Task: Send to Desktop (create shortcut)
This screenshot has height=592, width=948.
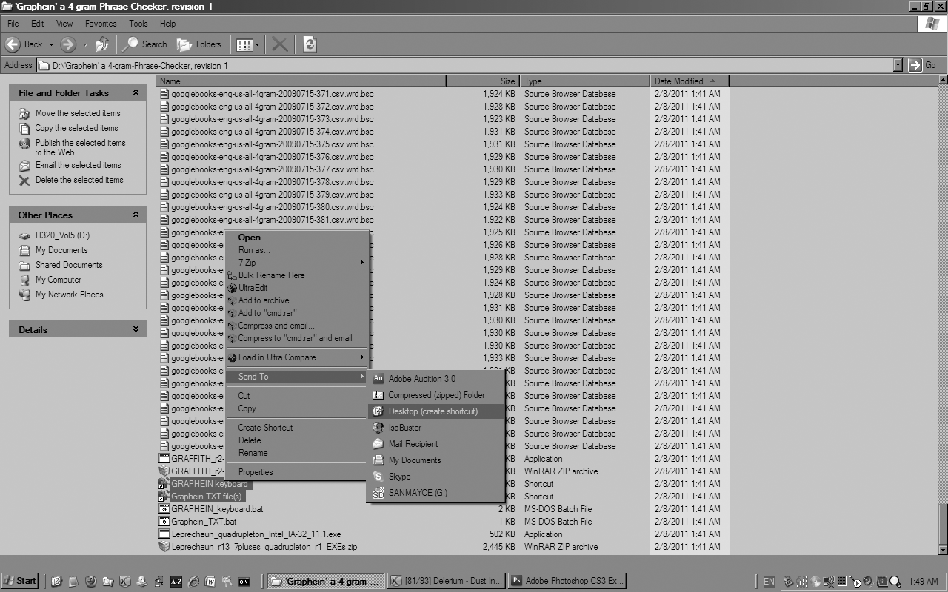Action: coord(435,411)
